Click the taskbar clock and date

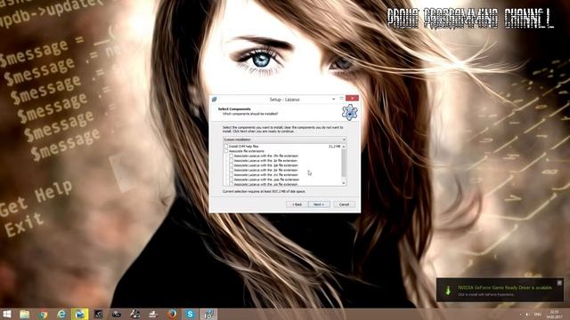click(554, 314)
